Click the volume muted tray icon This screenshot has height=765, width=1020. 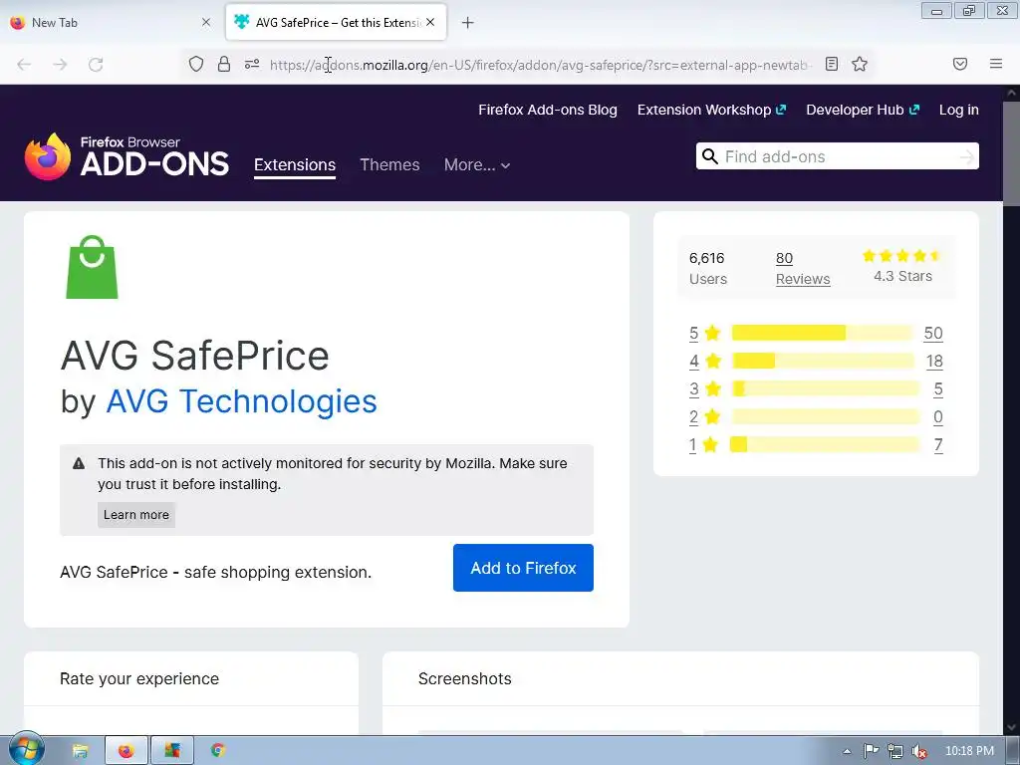(919, 751)
